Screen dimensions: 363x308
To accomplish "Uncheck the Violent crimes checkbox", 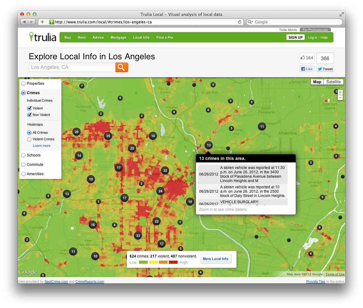I will (29, 108).
